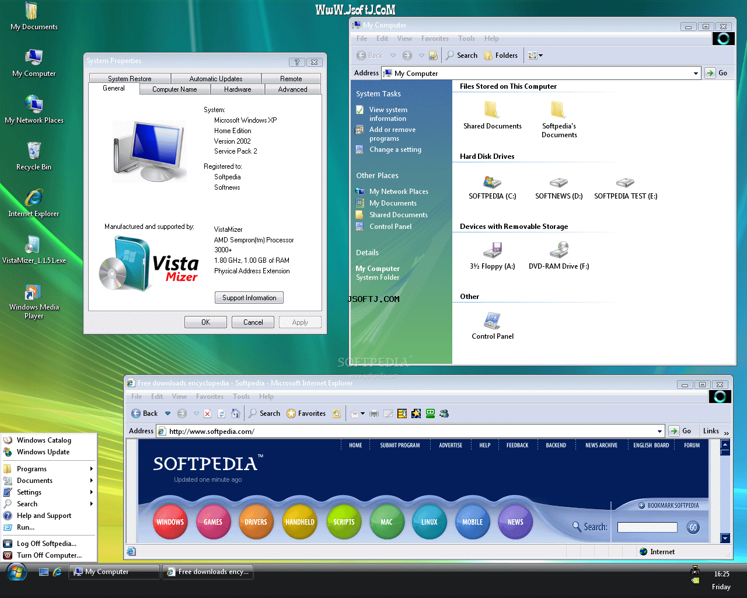Click the Show Desktop quick launch icon
The width and height of the screenshot is (747, 598).
pos(44,572)
